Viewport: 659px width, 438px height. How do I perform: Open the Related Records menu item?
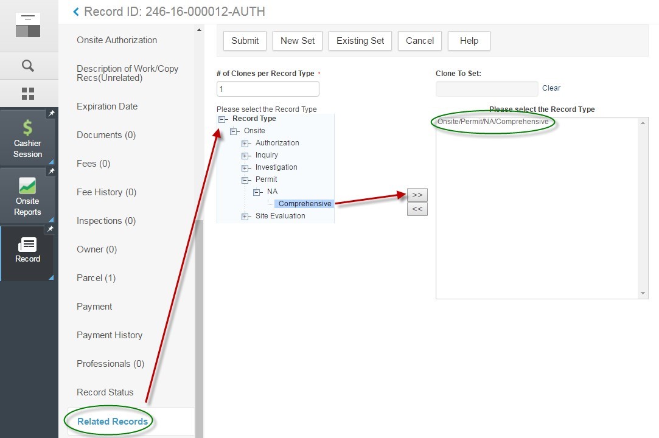113,422
